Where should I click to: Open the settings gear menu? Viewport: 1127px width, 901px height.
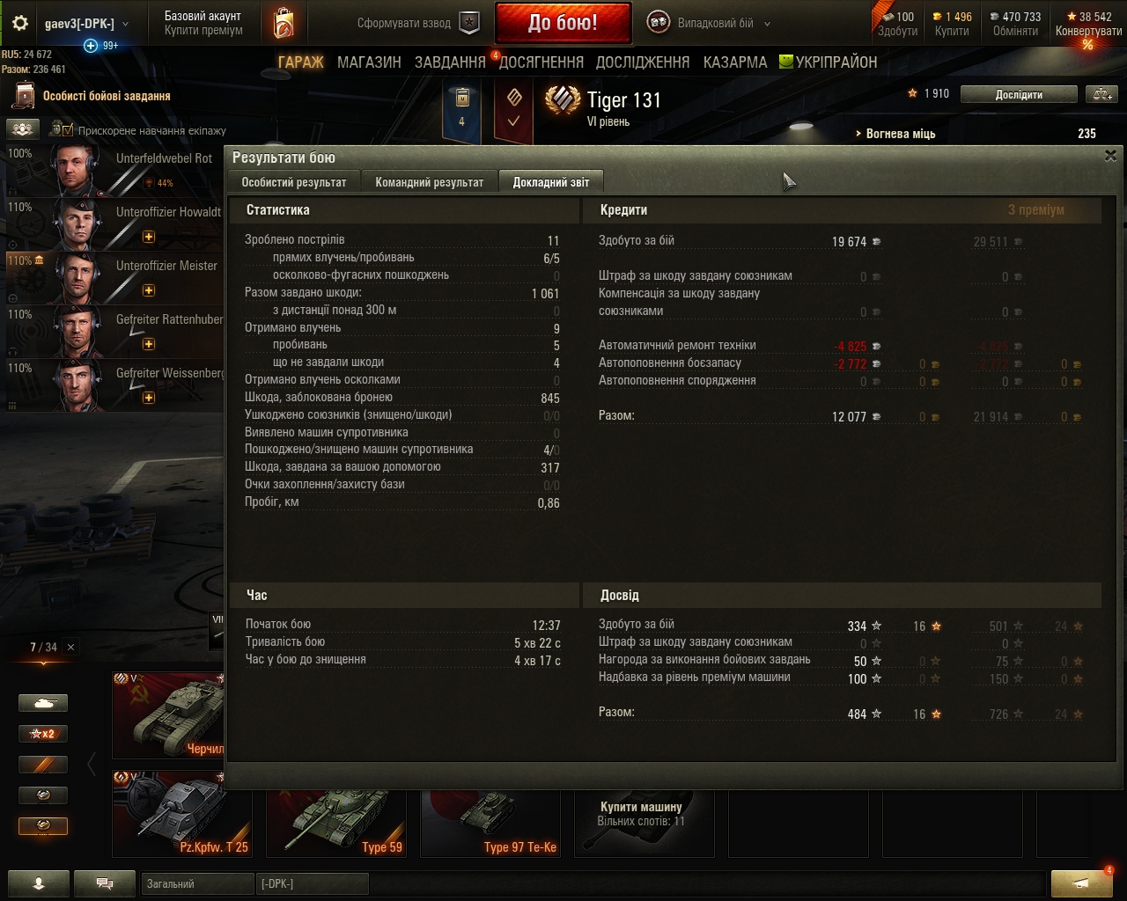[20, 24]
